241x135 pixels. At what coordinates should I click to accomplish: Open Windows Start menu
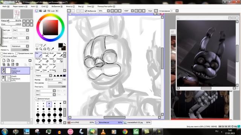(5, 132)
